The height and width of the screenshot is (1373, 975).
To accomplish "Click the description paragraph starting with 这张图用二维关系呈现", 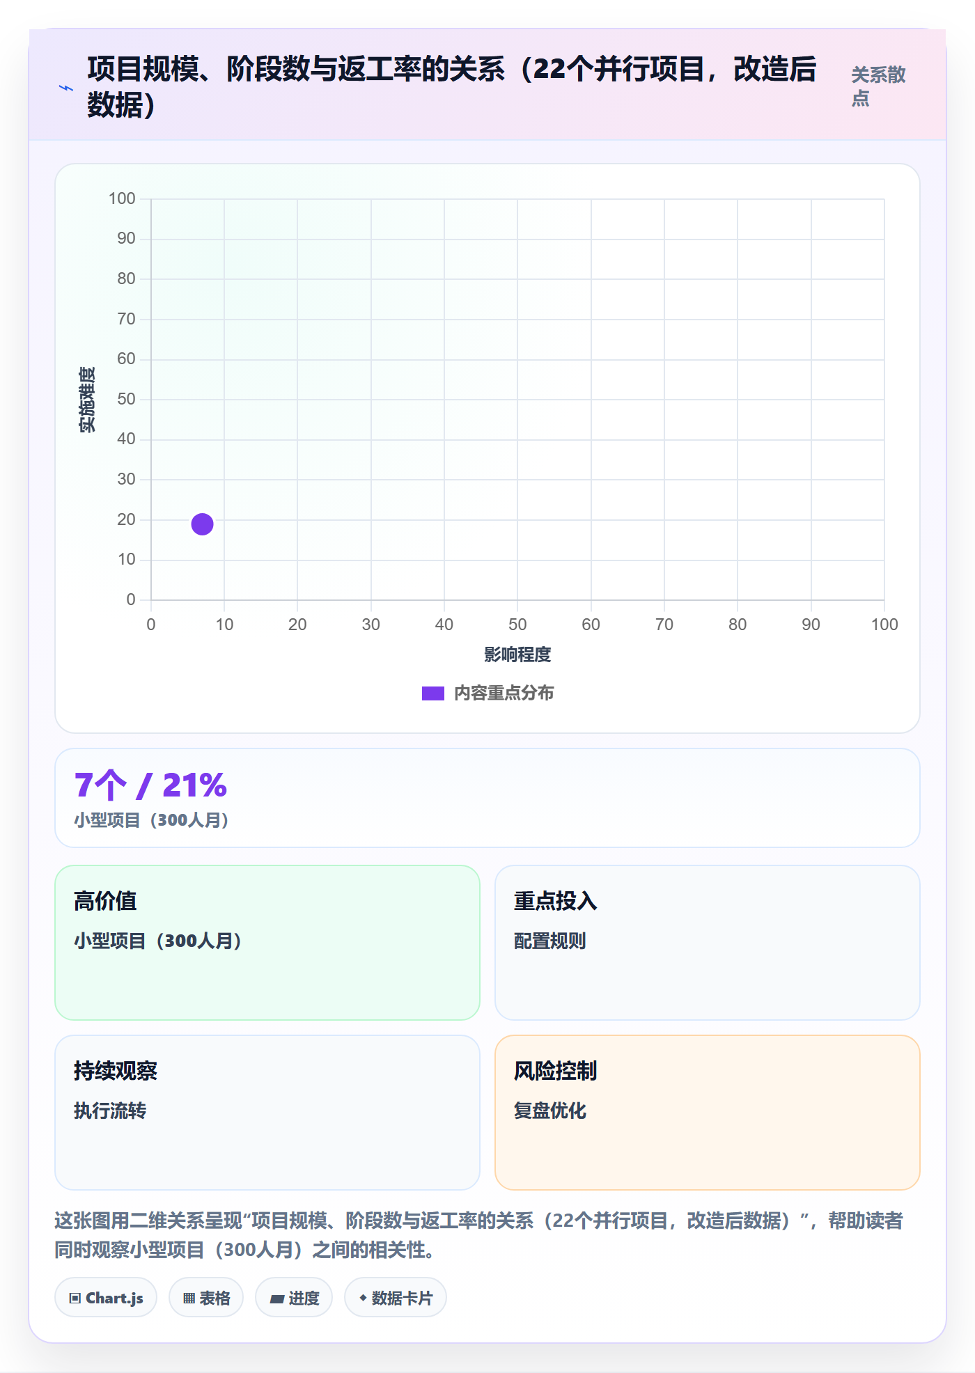I will 479,1235.
